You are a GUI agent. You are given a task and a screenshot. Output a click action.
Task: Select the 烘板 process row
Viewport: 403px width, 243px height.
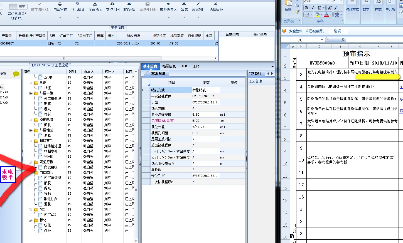pyautogui.click(x=47, y=230)
